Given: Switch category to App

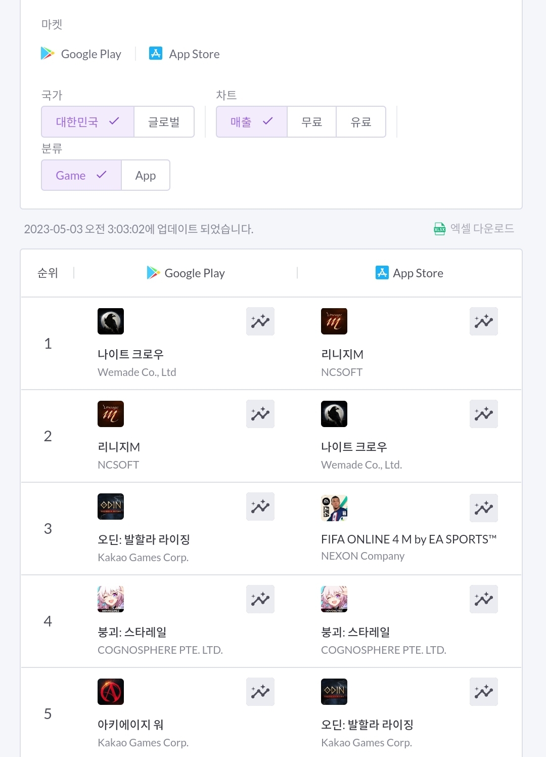Looking at the screenshot, I should 146,176.
